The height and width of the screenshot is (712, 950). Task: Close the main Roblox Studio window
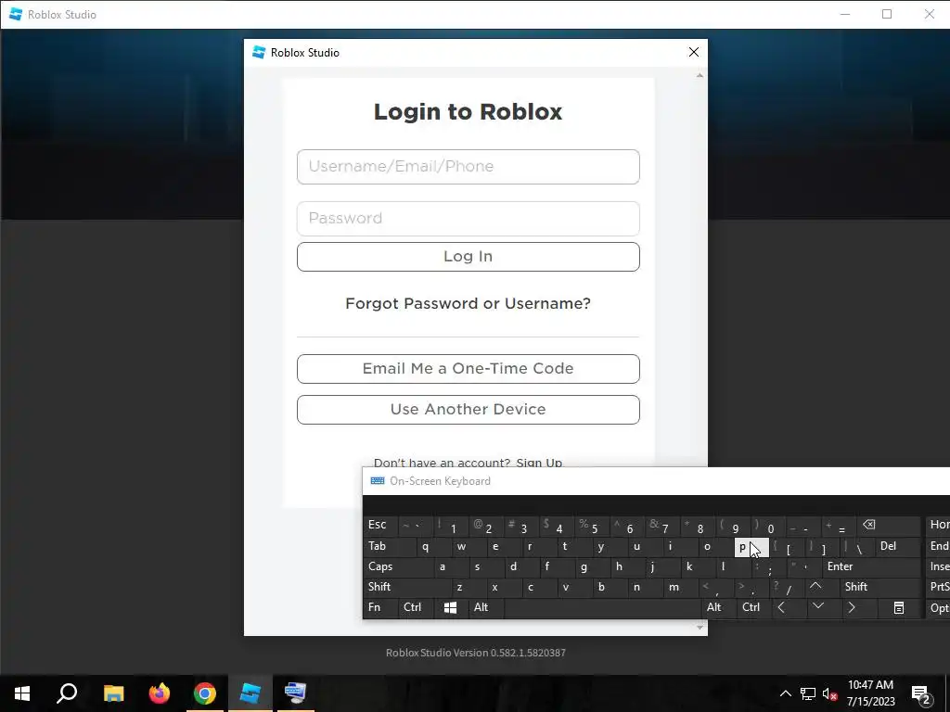click(929, 14)
